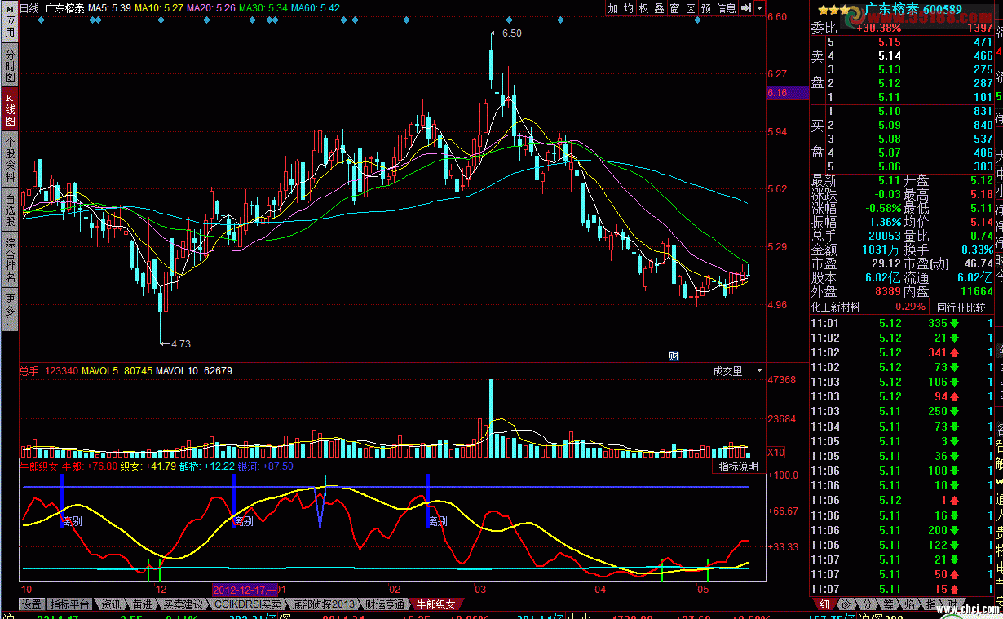Open the 信息 info toolbar button
The height and width of the screenshot is (619, 1003).
pyautogui.click(x=726, y=8)
